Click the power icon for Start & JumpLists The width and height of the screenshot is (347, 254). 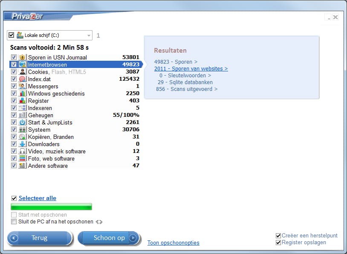[x=22, y=122]
